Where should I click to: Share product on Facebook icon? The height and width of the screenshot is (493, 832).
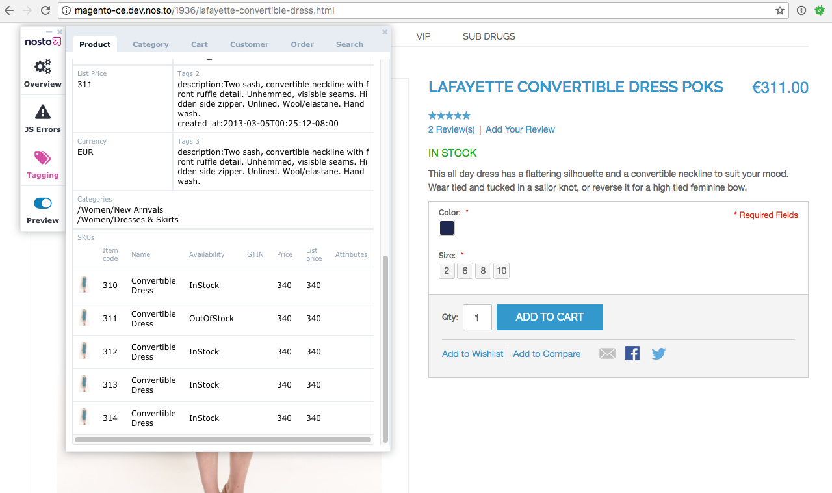point(632,353)
